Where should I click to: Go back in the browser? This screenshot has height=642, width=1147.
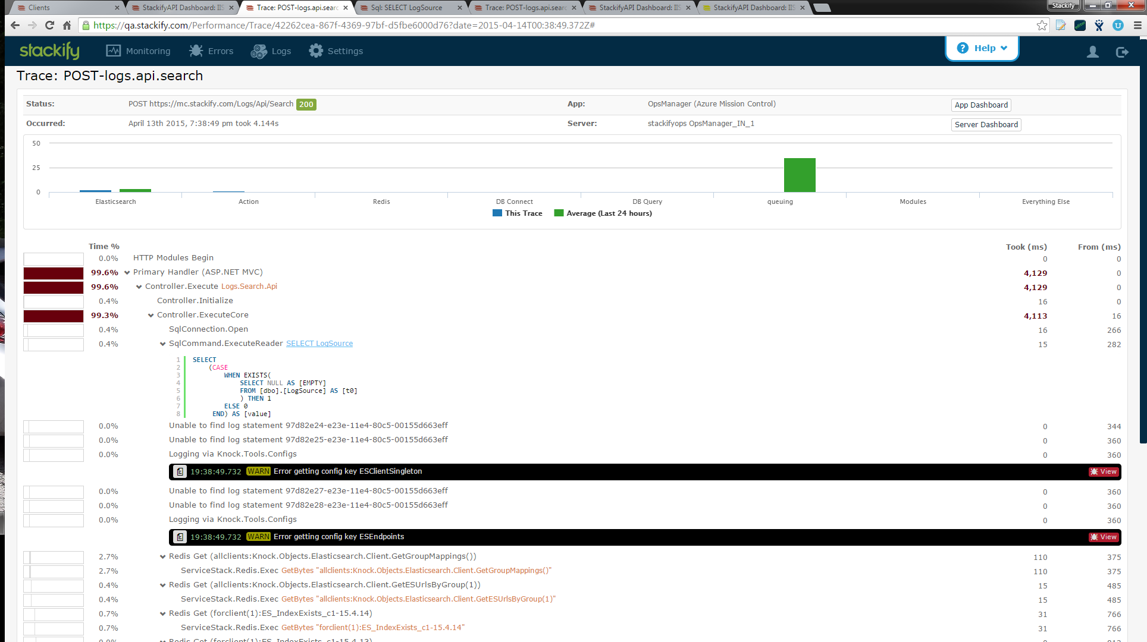[15, 25]
